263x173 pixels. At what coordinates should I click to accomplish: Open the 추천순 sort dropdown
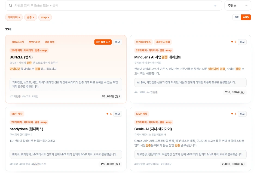(x=238, y=5)
